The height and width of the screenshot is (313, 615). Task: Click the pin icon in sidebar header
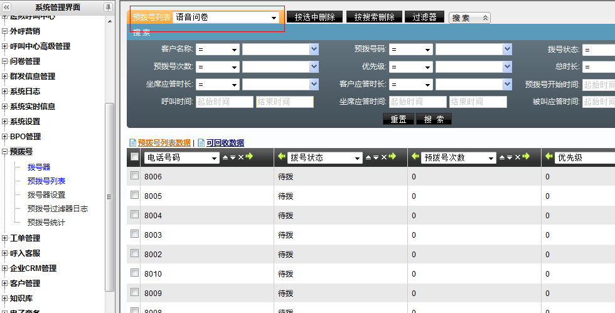tap(108, 8)
